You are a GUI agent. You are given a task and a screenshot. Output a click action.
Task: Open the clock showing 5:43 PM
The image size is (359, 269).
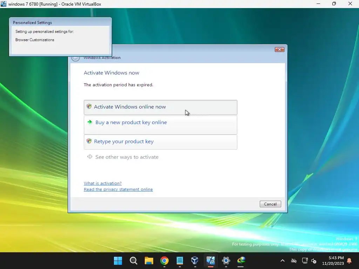click(333, 261)
